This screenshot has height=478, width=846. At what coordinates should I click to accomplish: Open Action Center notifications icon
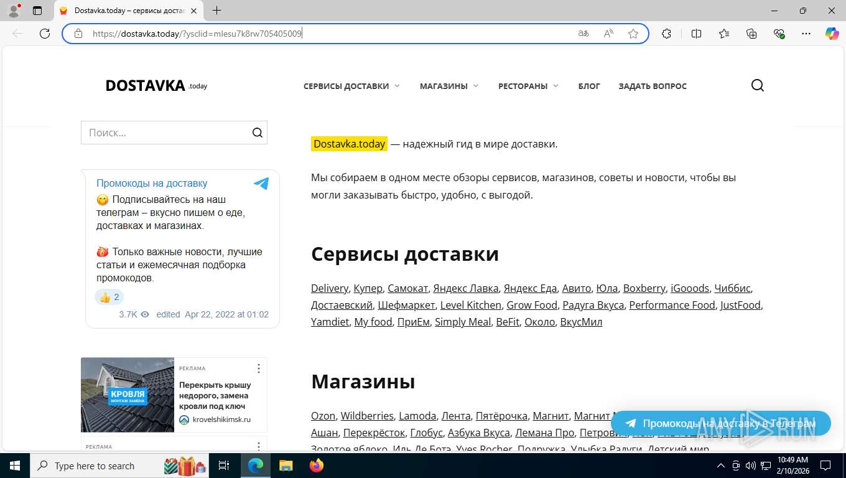(825, 466)
